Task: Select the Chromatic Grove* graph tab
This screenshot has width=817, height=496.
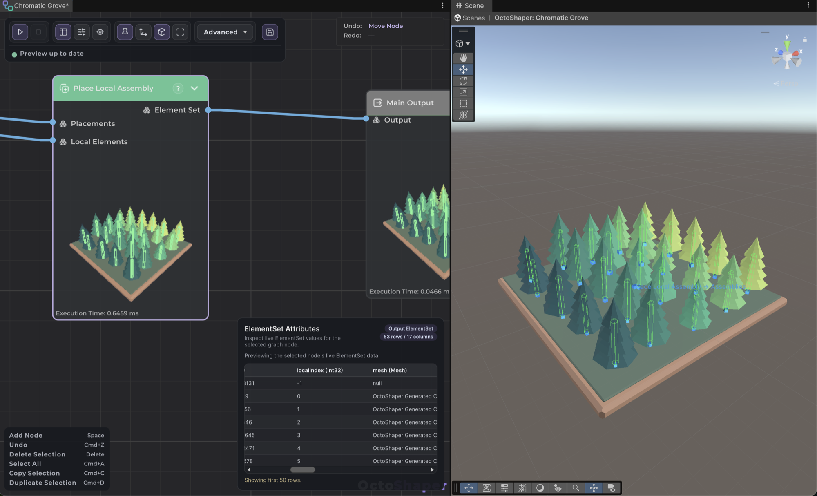Action: [36, 6]
